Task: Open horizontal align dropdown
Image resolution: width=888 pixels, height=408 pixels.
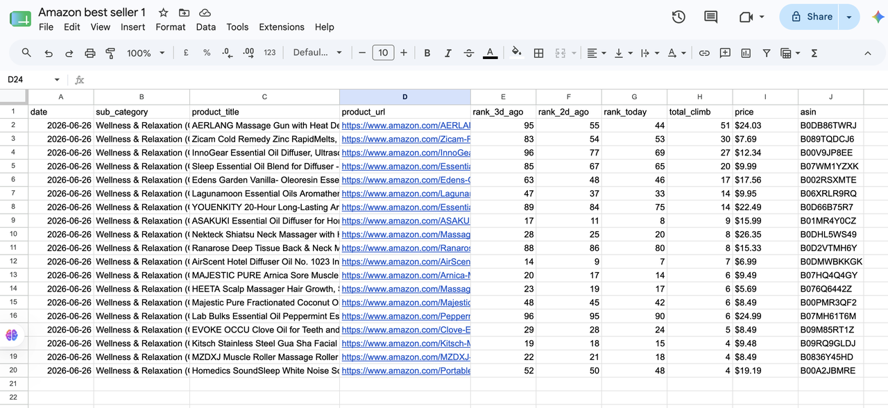Action: point(596,53)
